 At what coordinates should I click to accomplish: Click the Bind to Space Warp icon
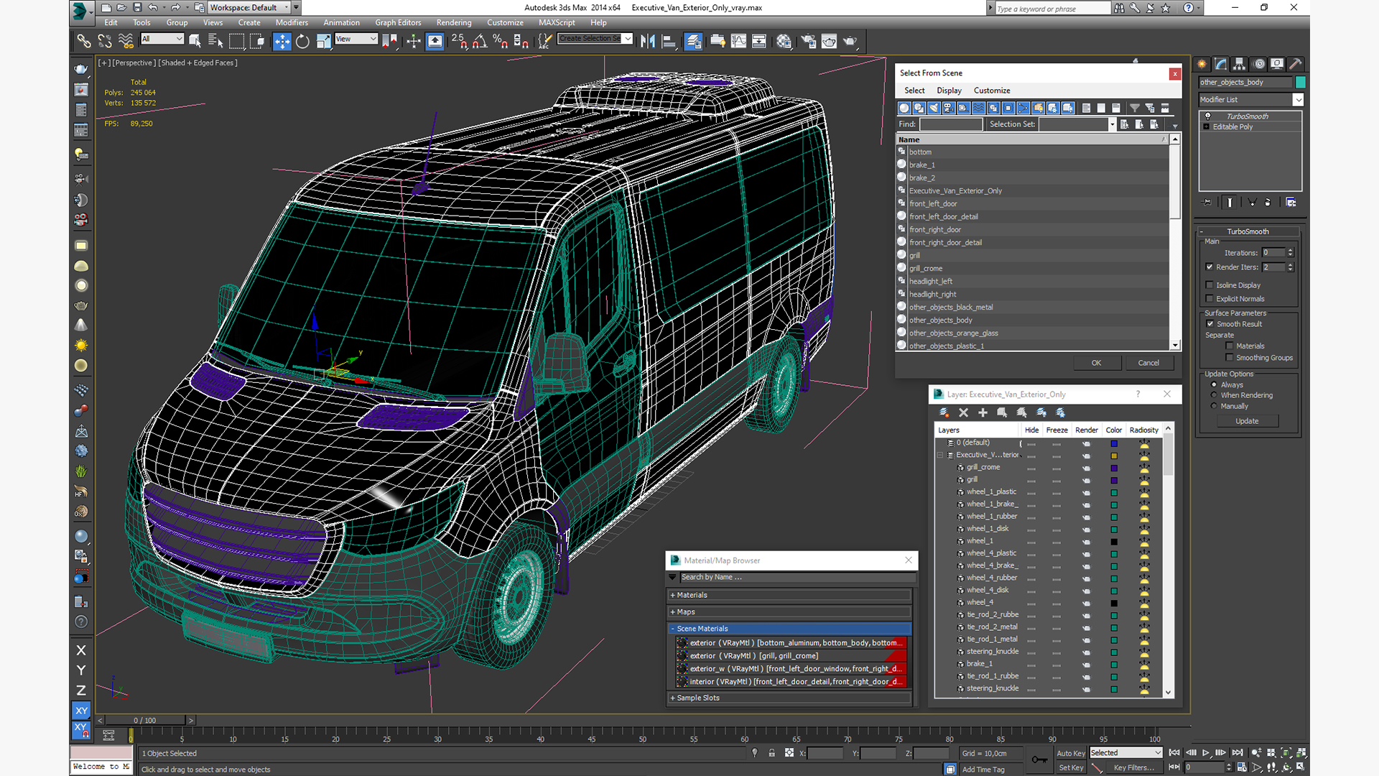pyautogui.click(x=126, y=41)
